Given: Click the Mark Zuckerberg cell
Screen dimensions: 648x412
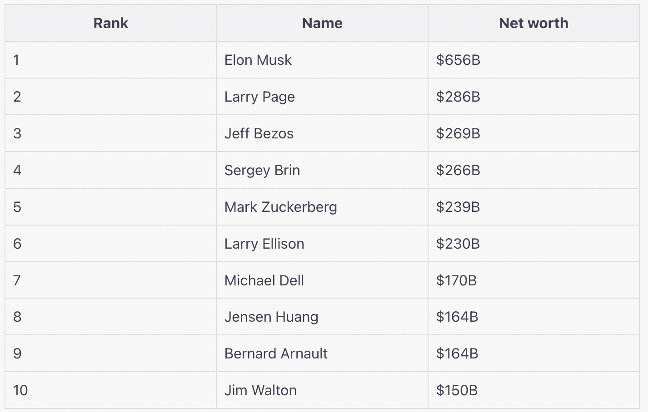Looking at the screenshot, I should (x=281, y=207).
